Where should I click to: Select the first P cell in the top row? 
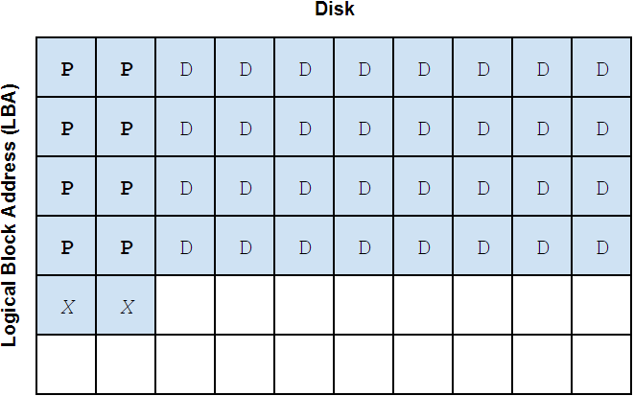point(66,68)
